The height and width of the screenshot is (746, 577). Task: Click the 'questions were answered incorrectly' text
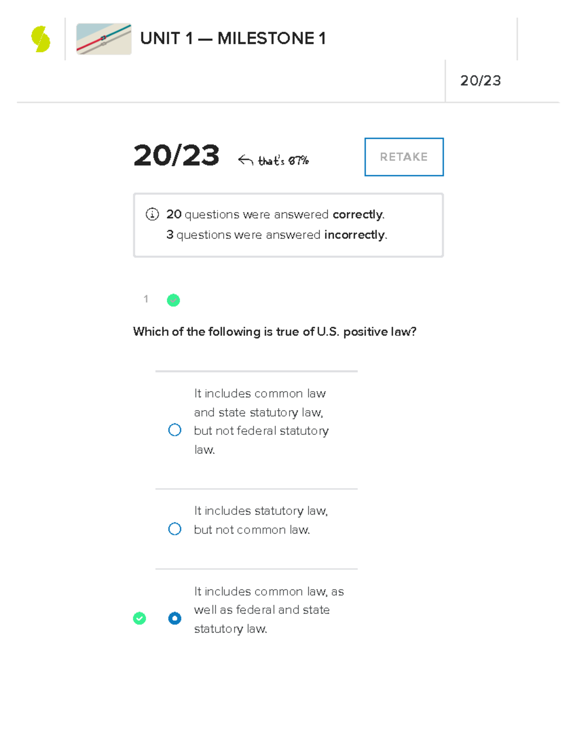point(277,235)
